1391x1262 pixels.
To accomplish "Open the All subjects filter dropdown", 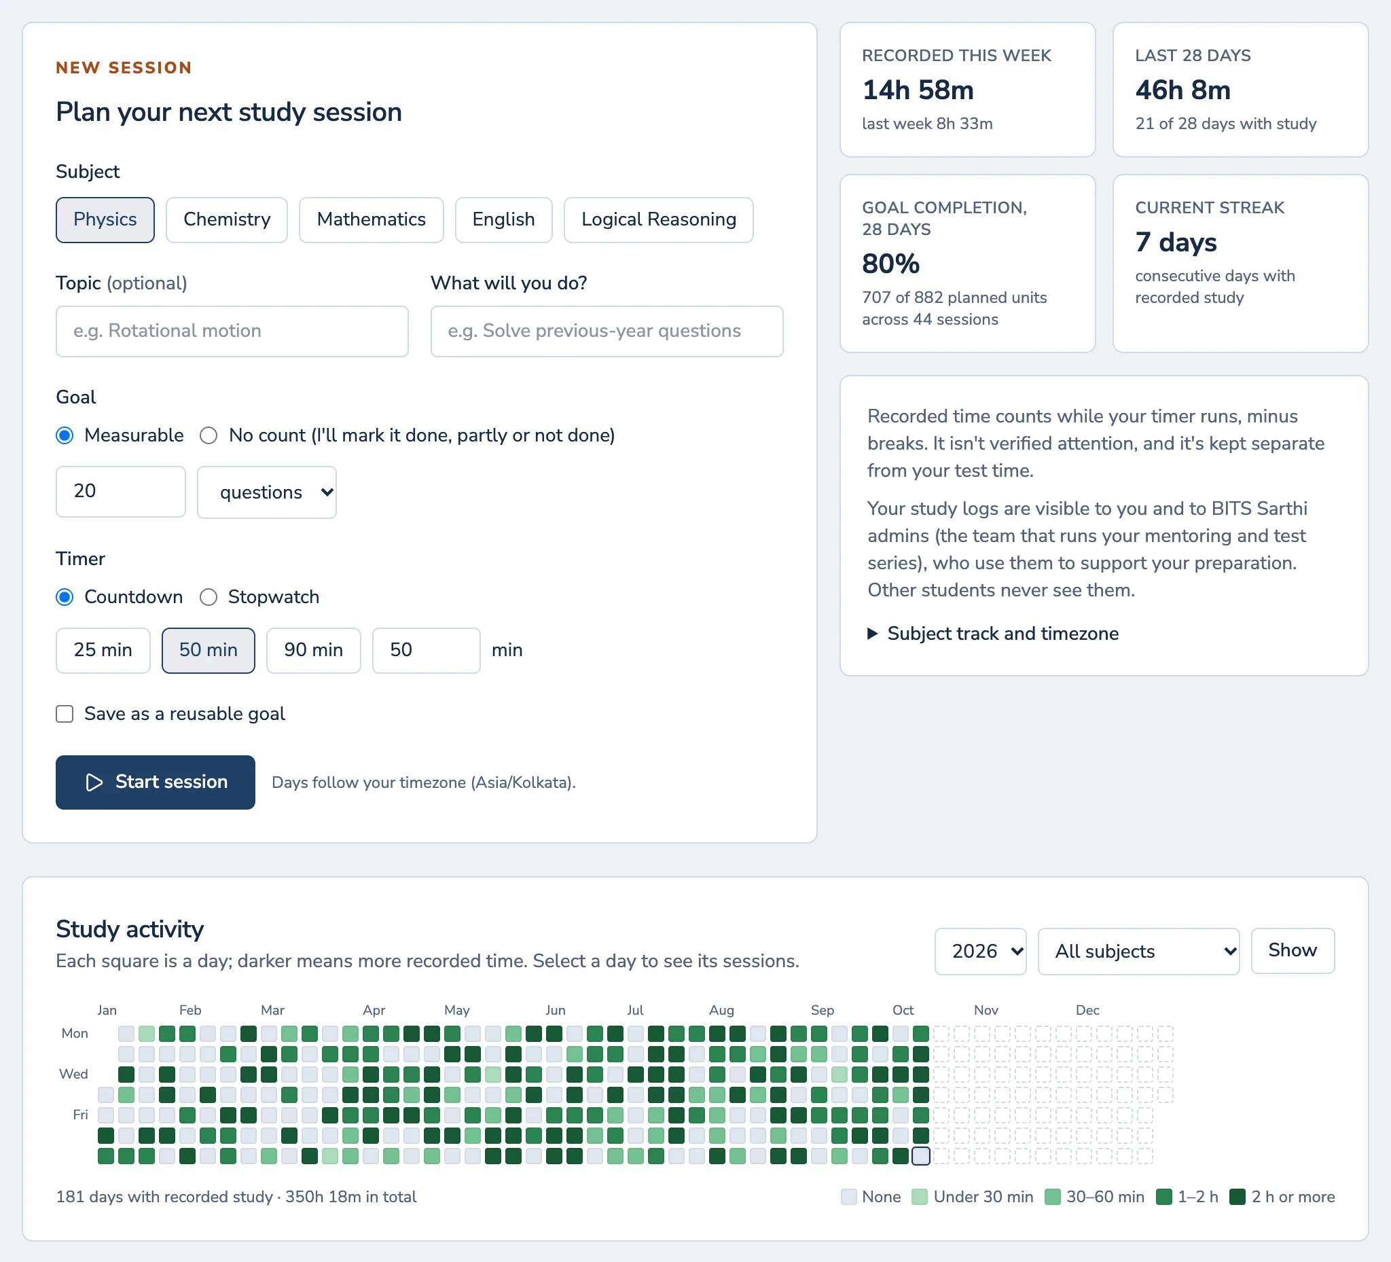I will pyautogui.click(x=1138, y=951).
